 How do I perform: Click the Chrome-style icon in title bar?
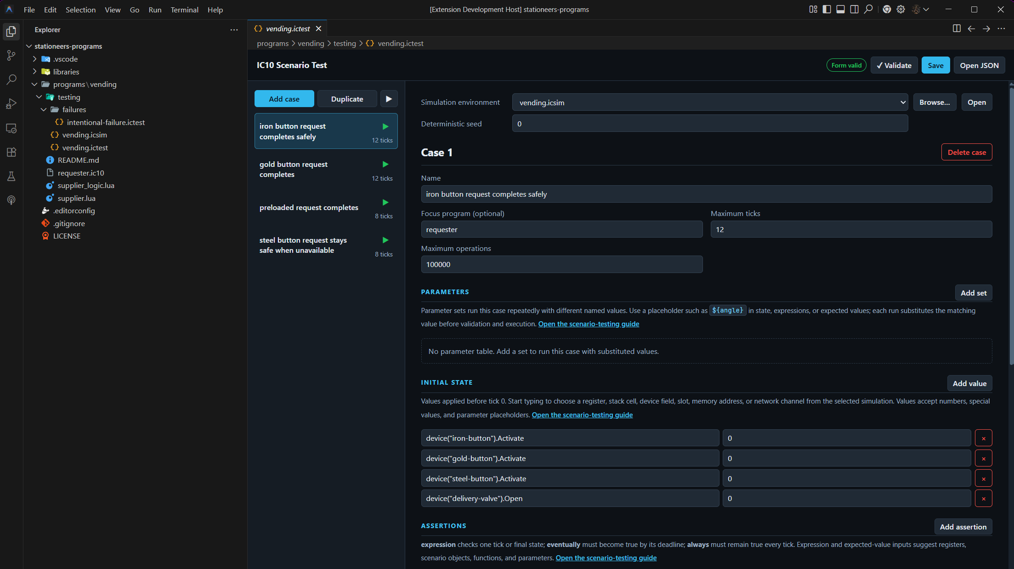[887, 9]
